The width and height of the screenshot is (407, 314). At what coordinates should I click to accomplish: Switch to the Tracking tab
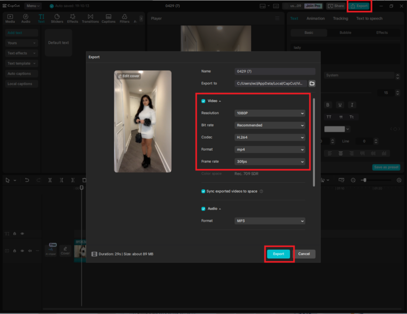point(340,19)
